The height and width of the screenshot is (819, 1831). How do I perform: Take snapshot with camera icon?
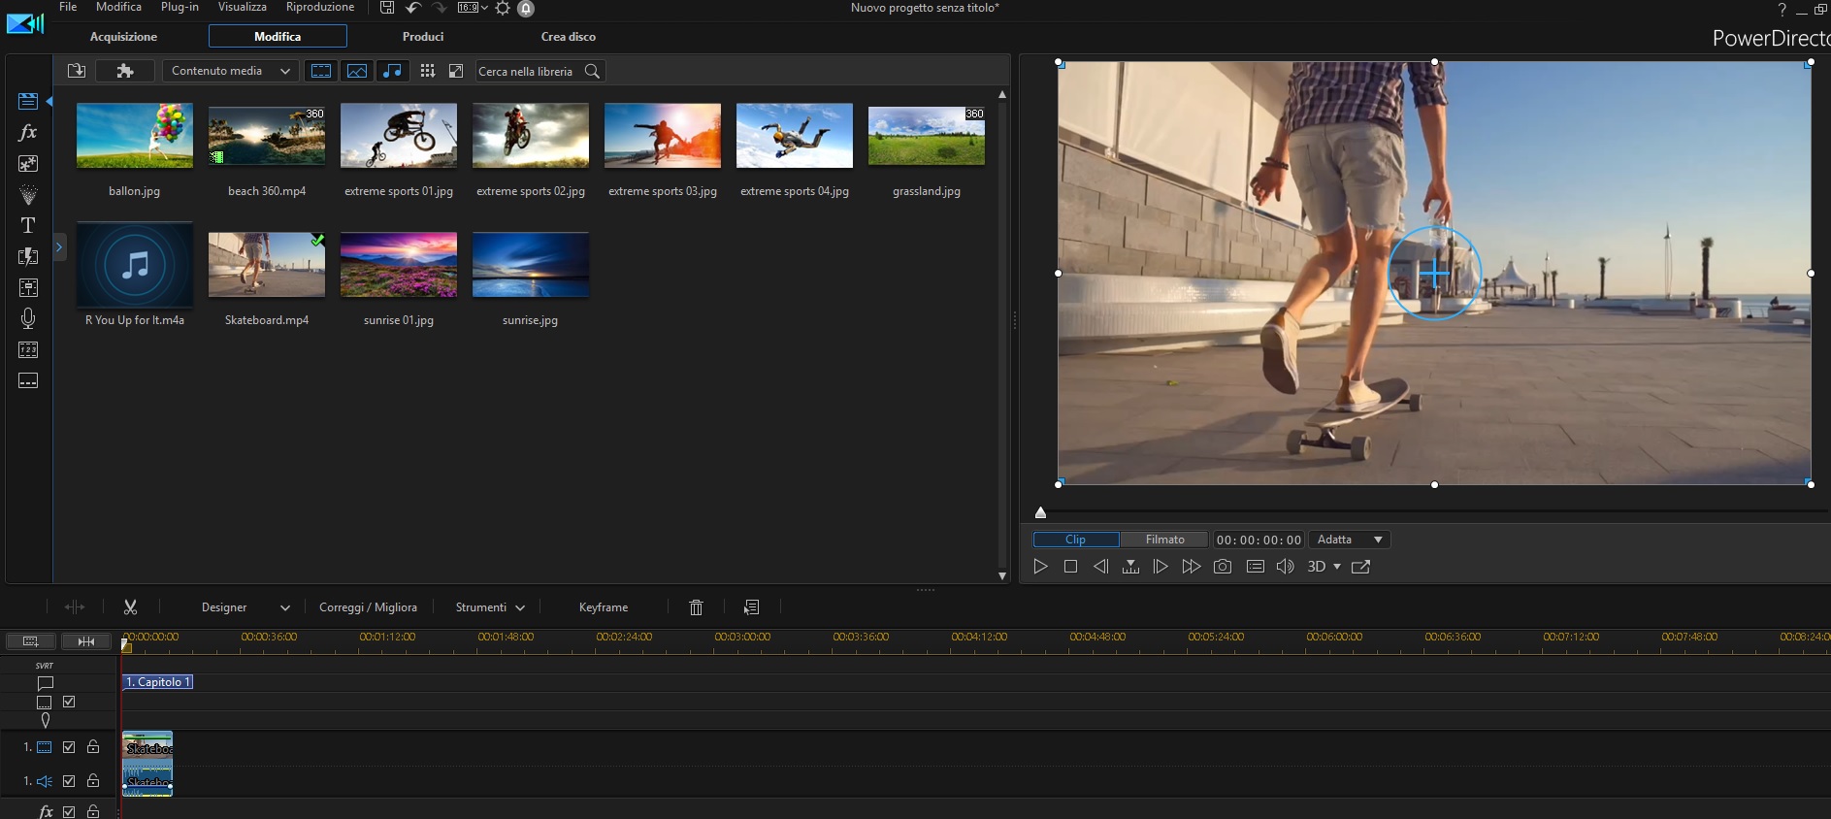coord(1223,567)
